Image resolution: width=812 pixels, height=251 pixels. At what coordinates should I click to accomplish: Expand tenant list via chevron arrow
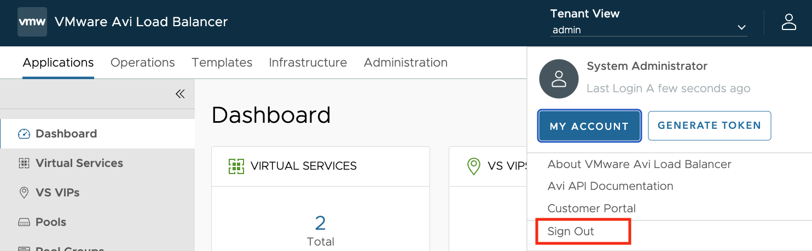pos(741,28)
